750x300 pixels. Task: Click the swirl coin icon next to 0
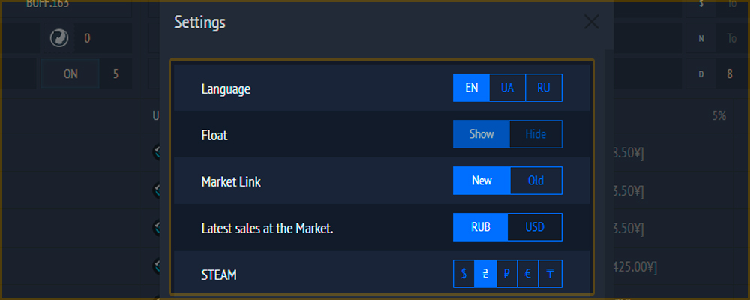pyautogui.click(x=59, y=37)
